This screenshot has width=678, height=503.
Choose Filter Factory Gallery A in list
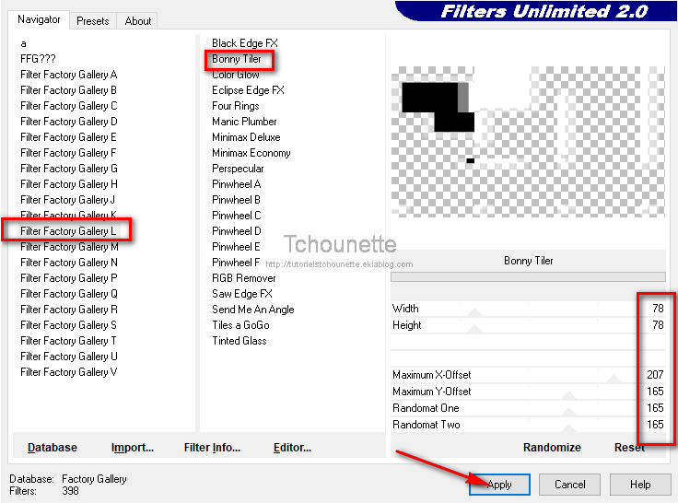pyautogui.click(x=68, y=75)
